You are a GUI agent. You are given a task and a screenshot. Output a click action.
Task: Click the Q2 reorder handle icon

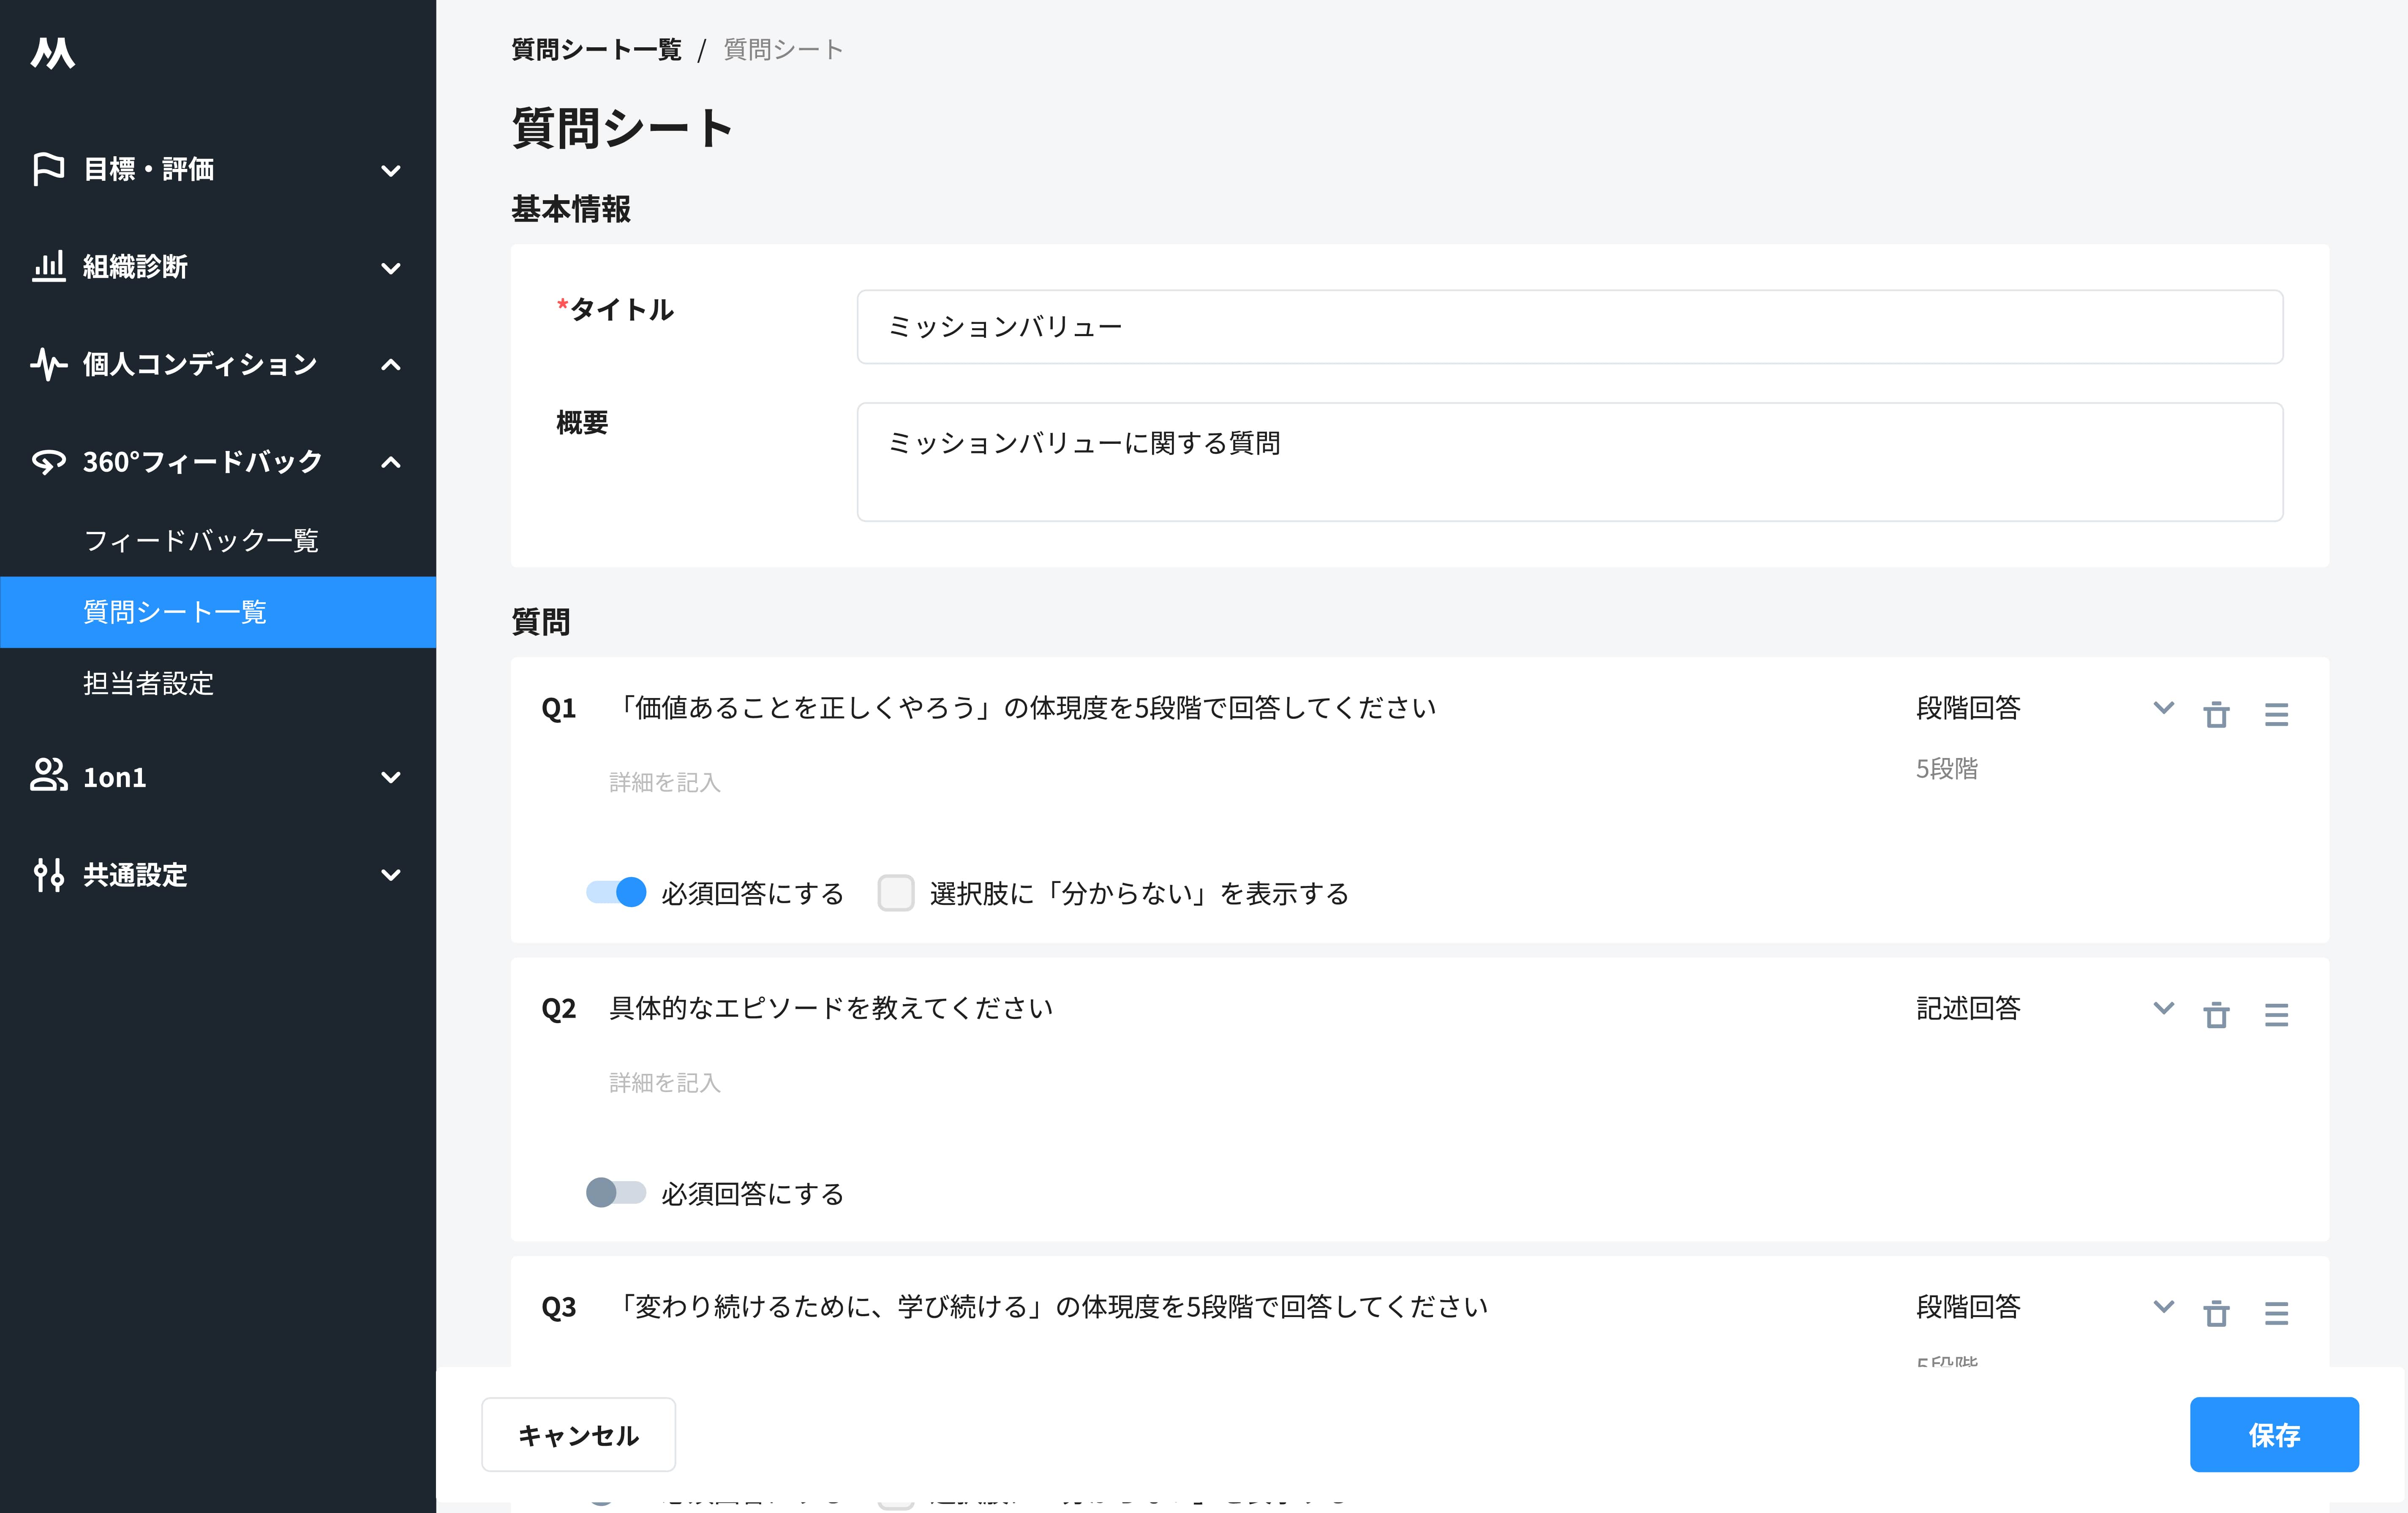[x=2276, y=1014]
